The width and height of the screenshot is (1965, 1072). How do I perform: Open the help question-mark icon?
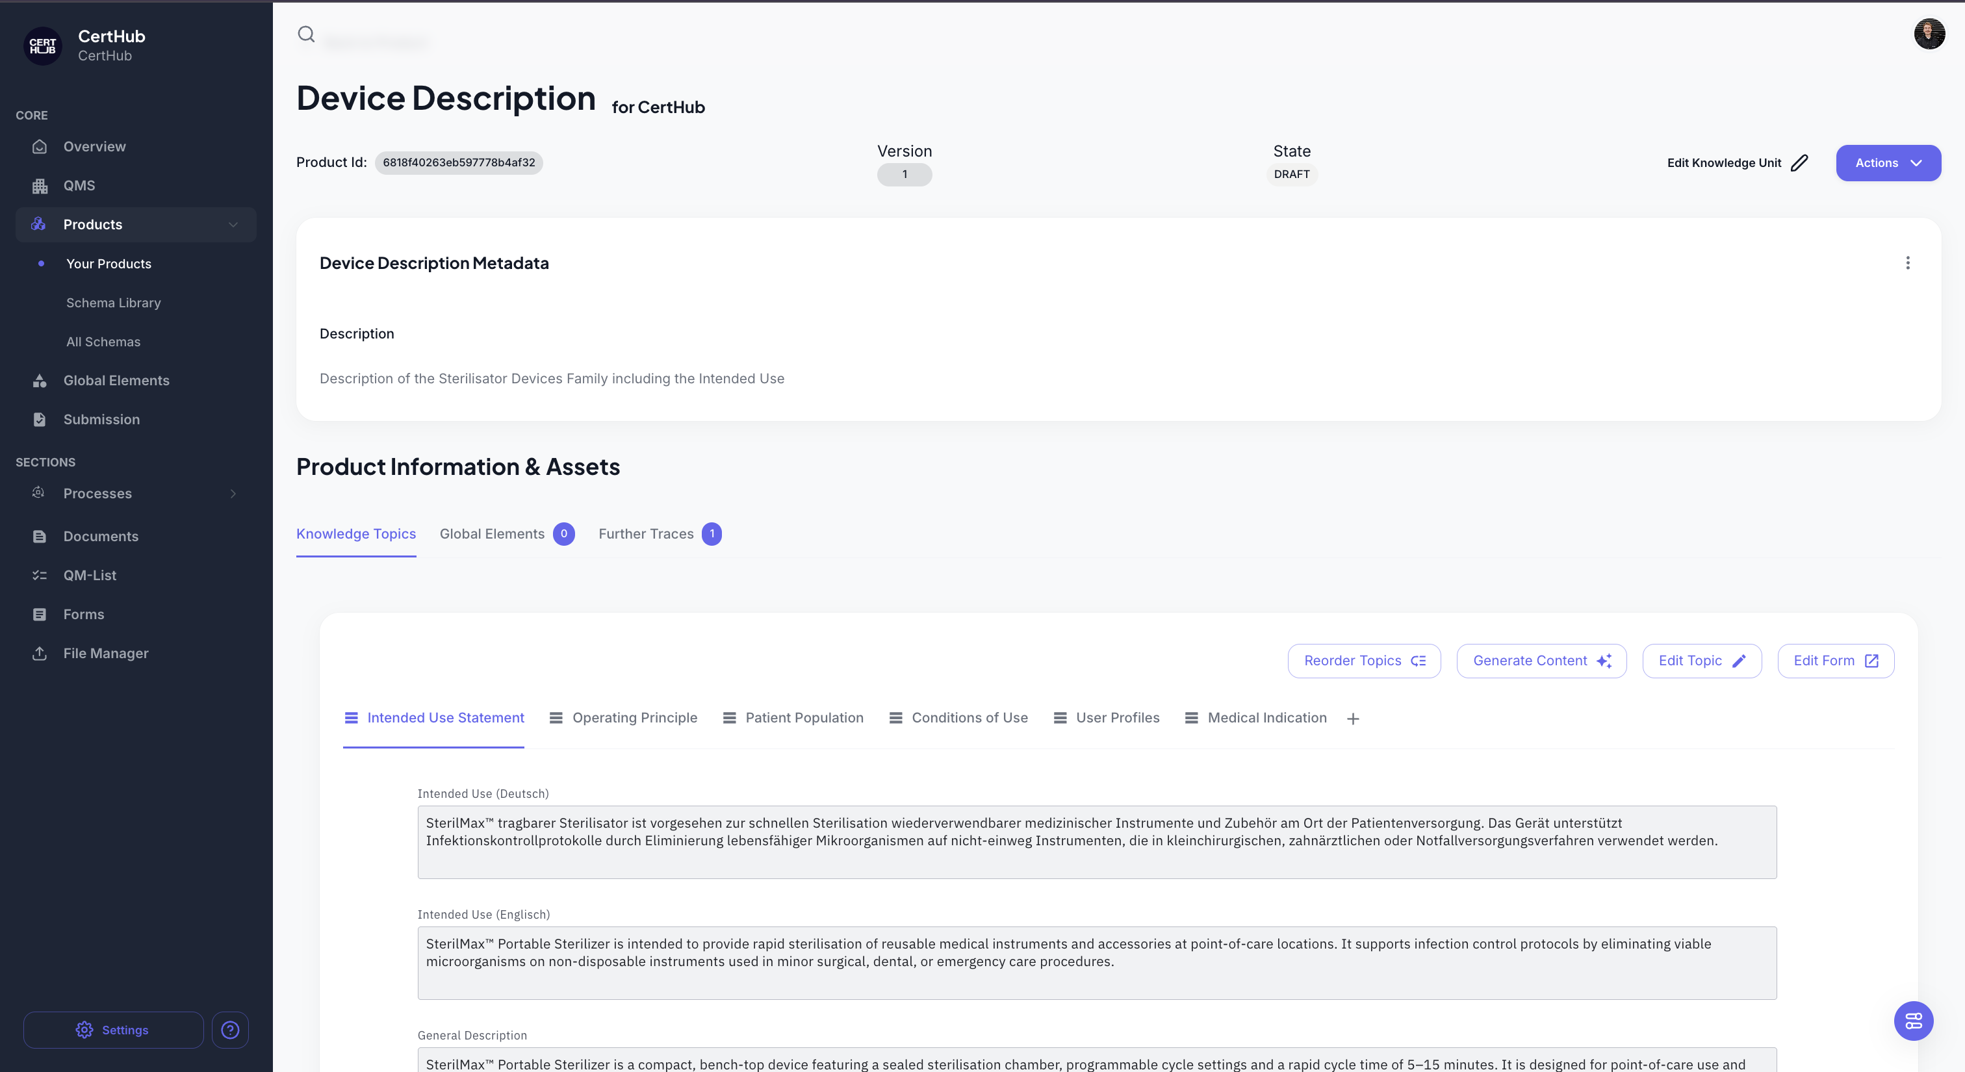pos(229,1030)
